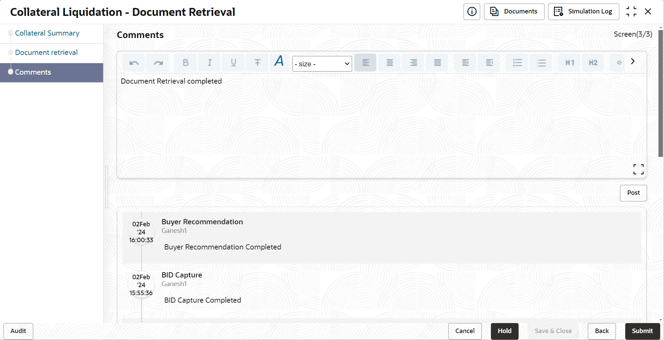This screenshot has width=664, height=340.
Task: Click the 'BID Capture Completed' comment text
Action: click(203, 300)
